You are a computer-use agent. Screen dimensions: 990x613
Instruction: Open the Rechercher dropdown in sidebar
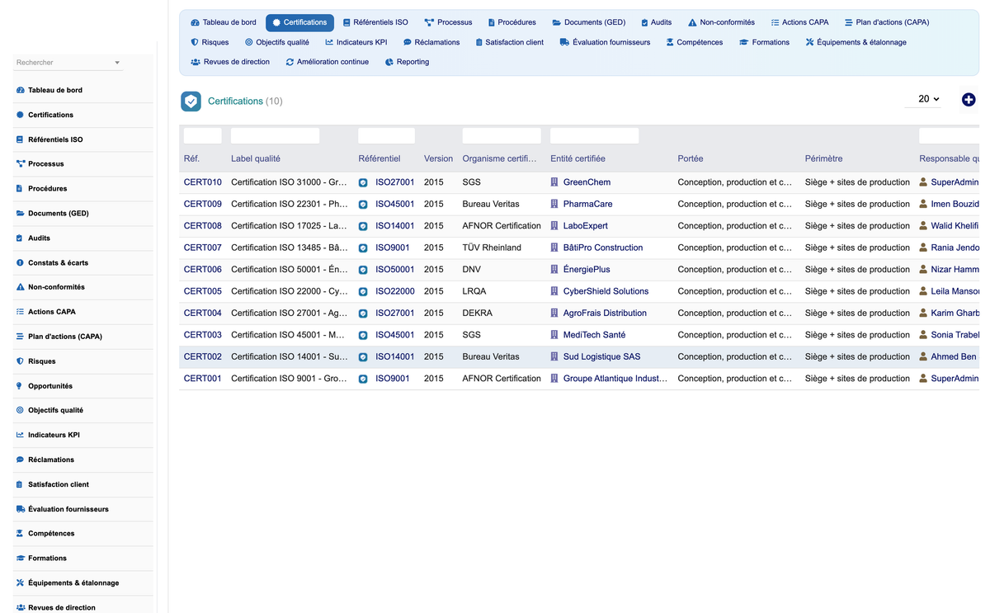[68, 63]
